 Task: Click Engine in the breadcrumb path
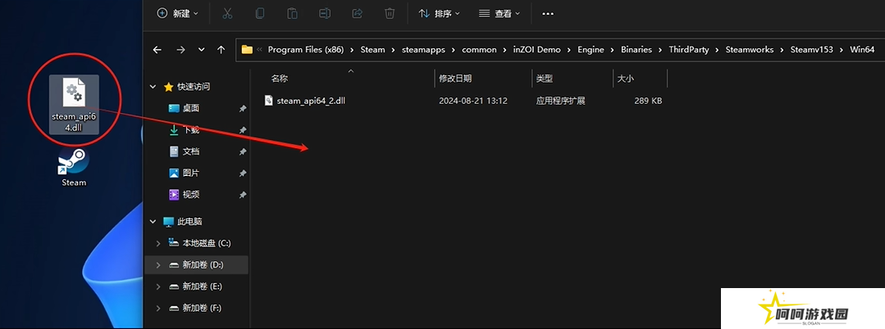coord(591,50)
